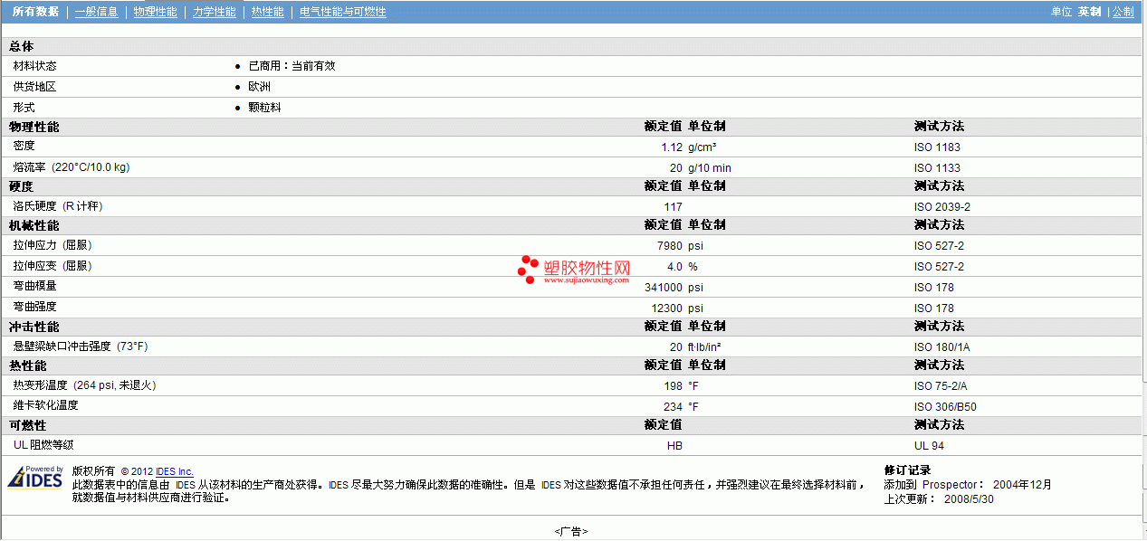Click the 冲击性能 section header
Image resolution: width=1147 pixels, height=541 pixels.
pyautogui.click(x=34, y=327)
